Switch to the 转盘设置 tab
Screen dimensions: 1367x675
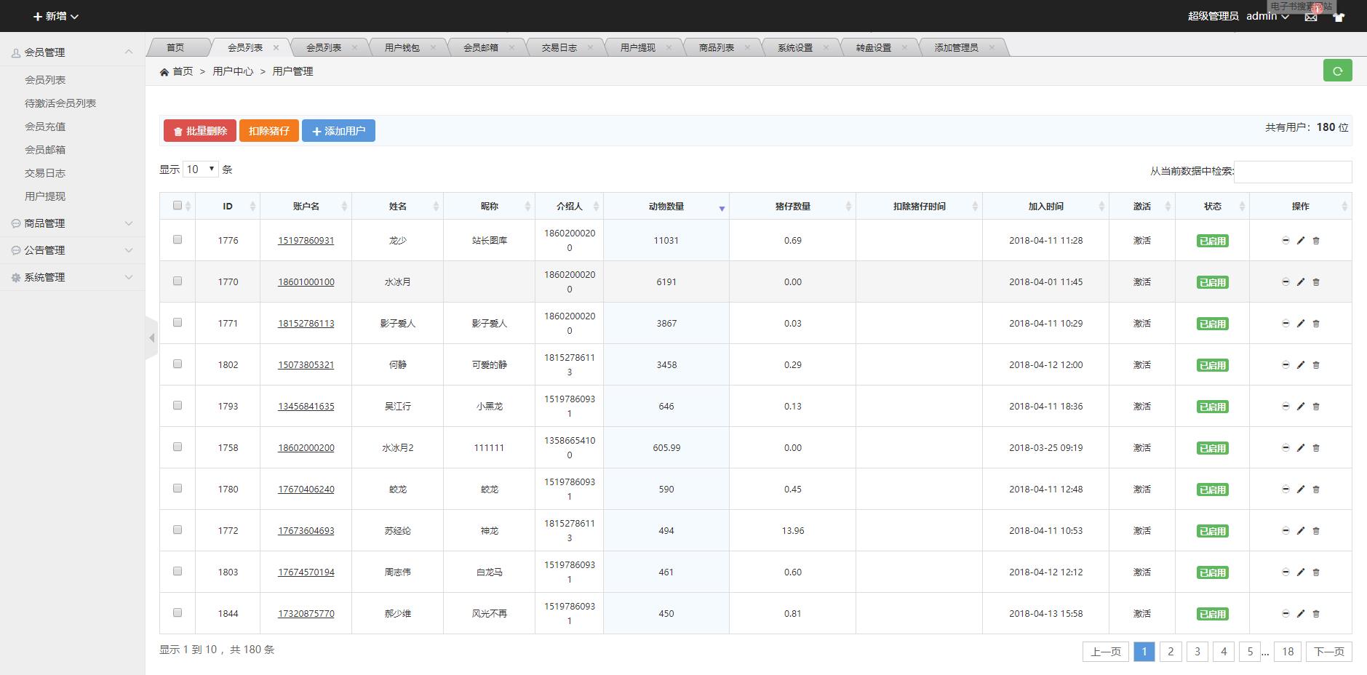[874, 47]
